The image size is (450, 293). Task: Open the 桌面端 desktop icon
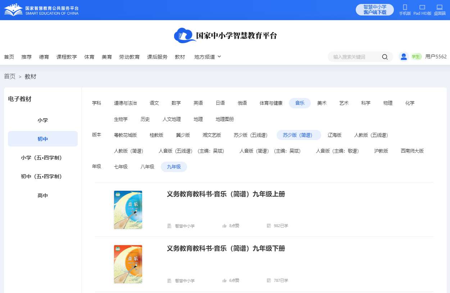coord(440,7)
